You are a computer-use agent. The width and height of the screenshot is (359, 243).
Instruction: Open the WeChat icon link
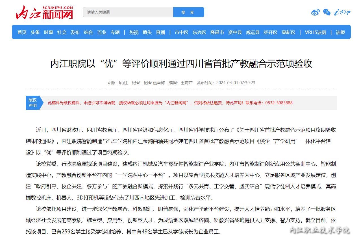pyautogui.click(x=327, y=12)
